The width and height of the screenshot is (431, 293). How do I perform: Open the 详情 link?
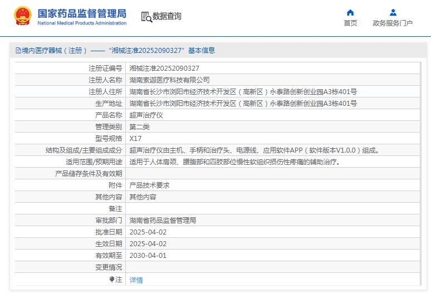[136, 280]
